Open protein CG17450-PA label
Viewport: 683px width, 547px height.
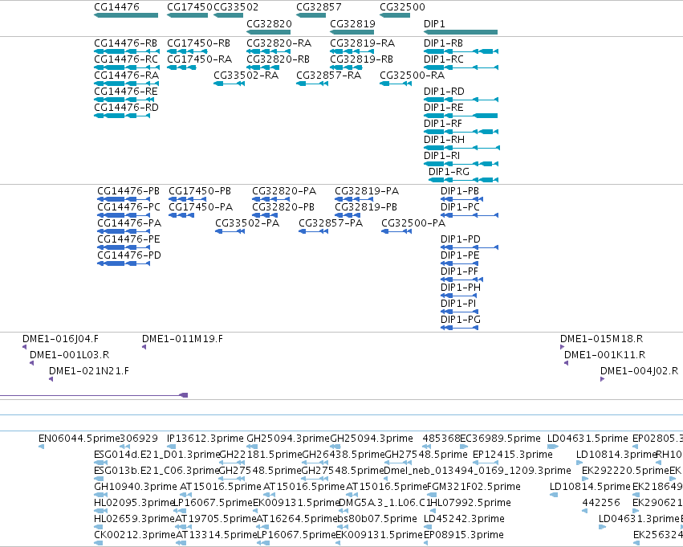point(201,207)
